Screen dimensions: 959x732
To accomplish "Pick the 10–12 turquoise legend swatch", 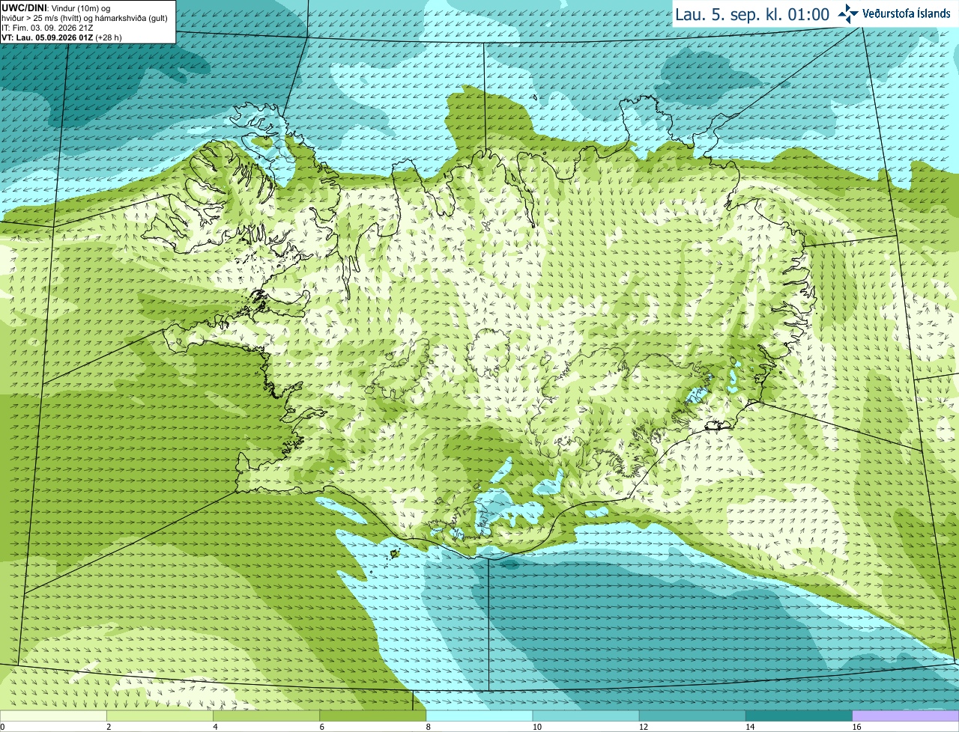I will pos(586,716).
